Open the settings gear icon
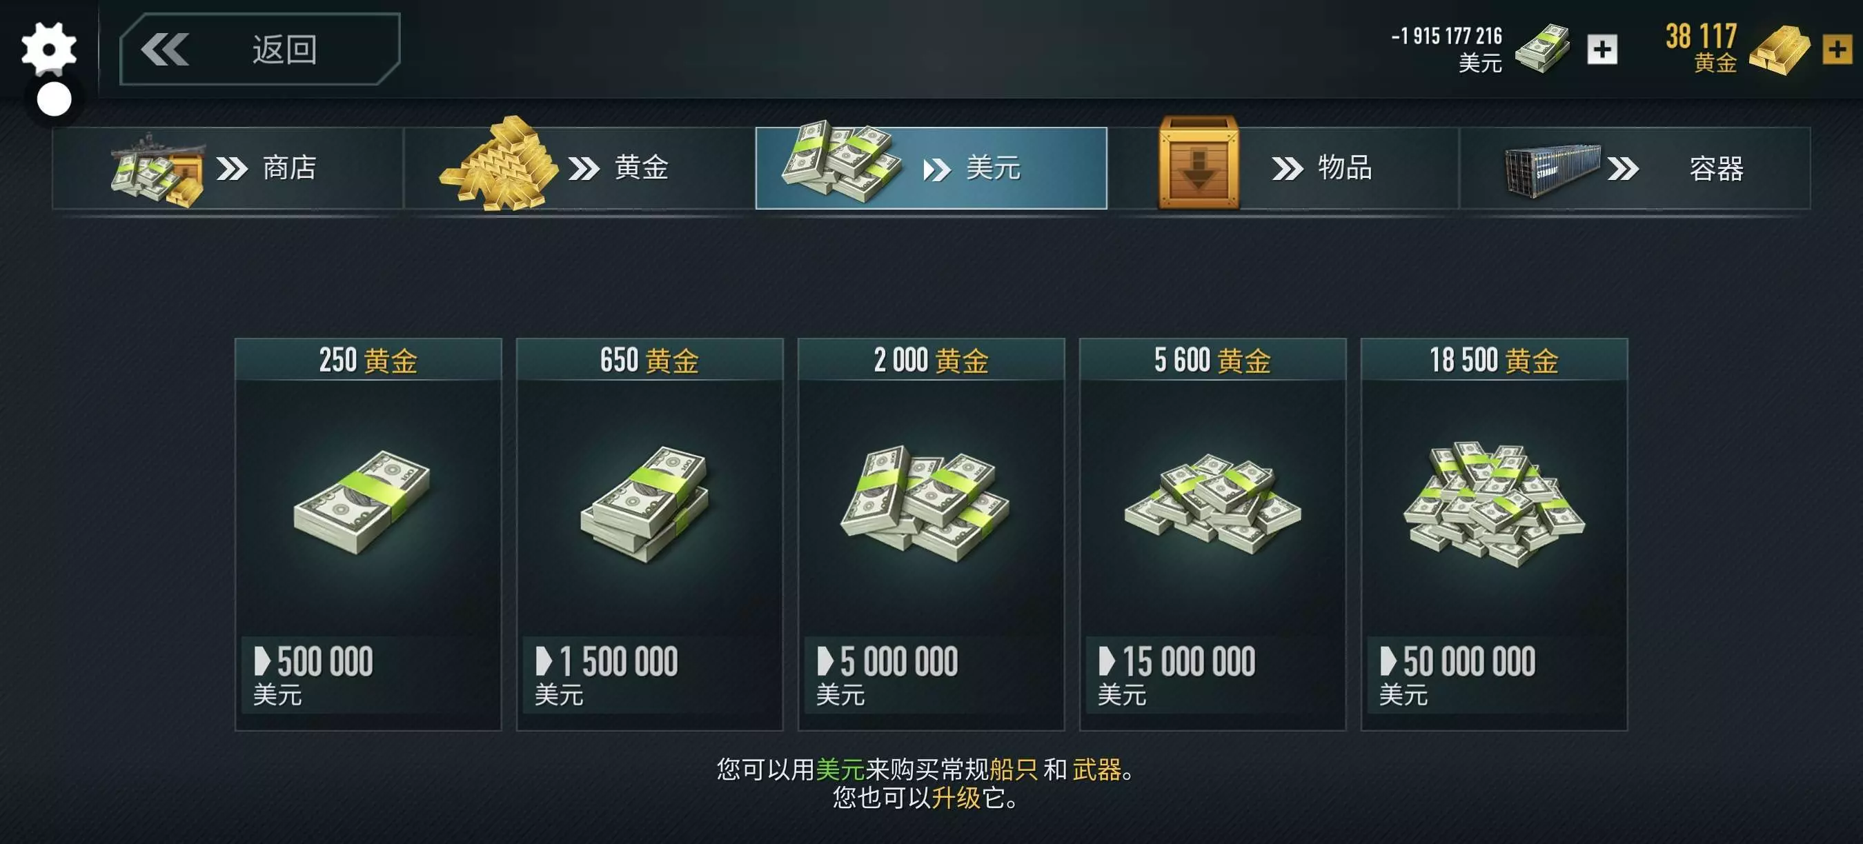Viewport: 1863px width, 844px height. [48, 48]
